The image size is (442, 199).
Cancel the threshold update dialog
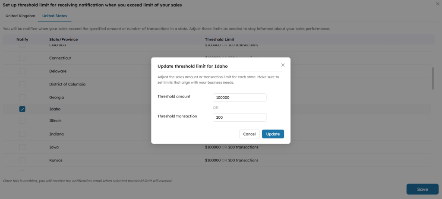249,134
